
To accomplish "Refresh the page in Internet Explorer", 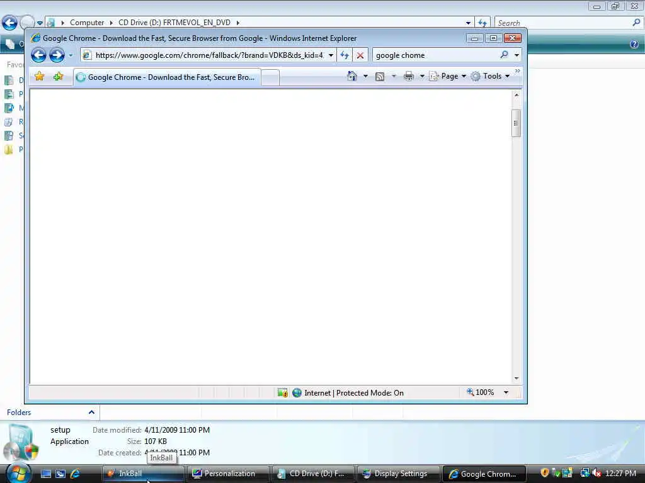I will [x=345, y=55].
